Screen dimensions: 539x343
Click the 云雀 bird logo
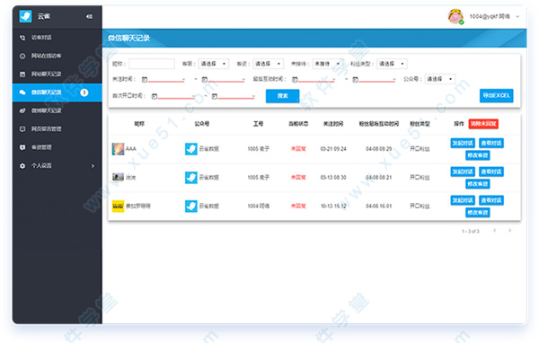pyautogui.click(x=25, y=16)
